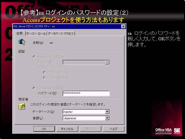Click the データベース(D) label
Screen dimensions: 185x139
[x=43, y=112]
